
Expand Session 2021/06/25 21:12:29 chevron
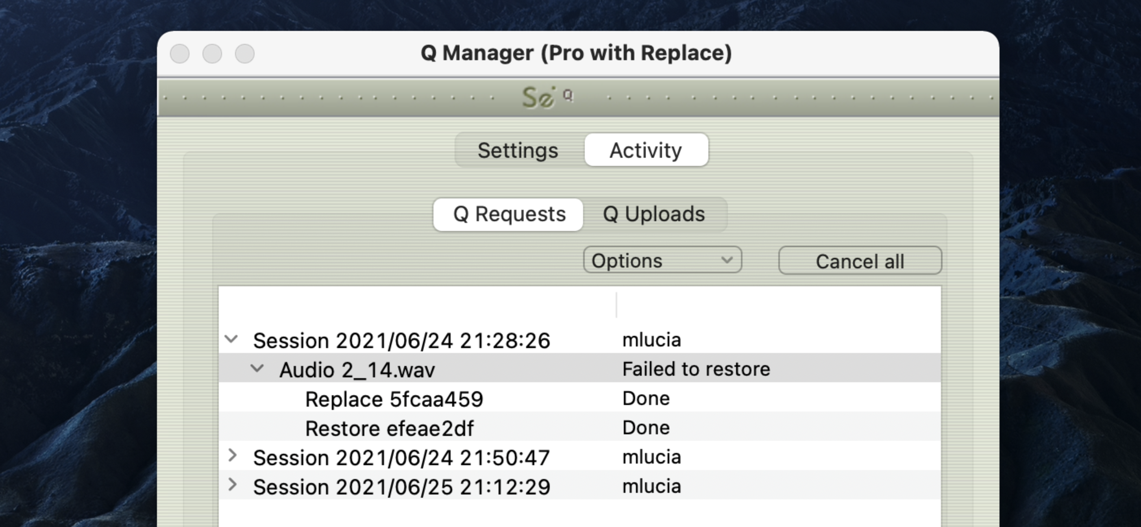(x=232, y=485)
